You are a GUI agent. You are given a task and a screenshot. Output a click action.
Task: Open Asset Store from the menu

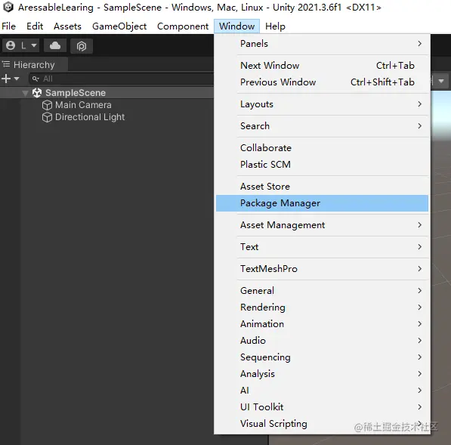(322, 187)
